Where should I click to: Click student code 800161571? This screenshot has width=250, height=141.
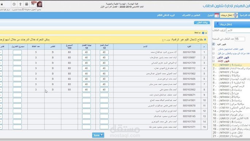[189, 127]
